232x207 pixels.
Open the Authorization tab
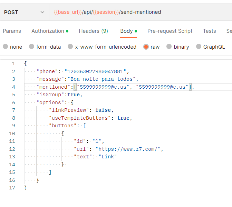click(x=48, y=31)
